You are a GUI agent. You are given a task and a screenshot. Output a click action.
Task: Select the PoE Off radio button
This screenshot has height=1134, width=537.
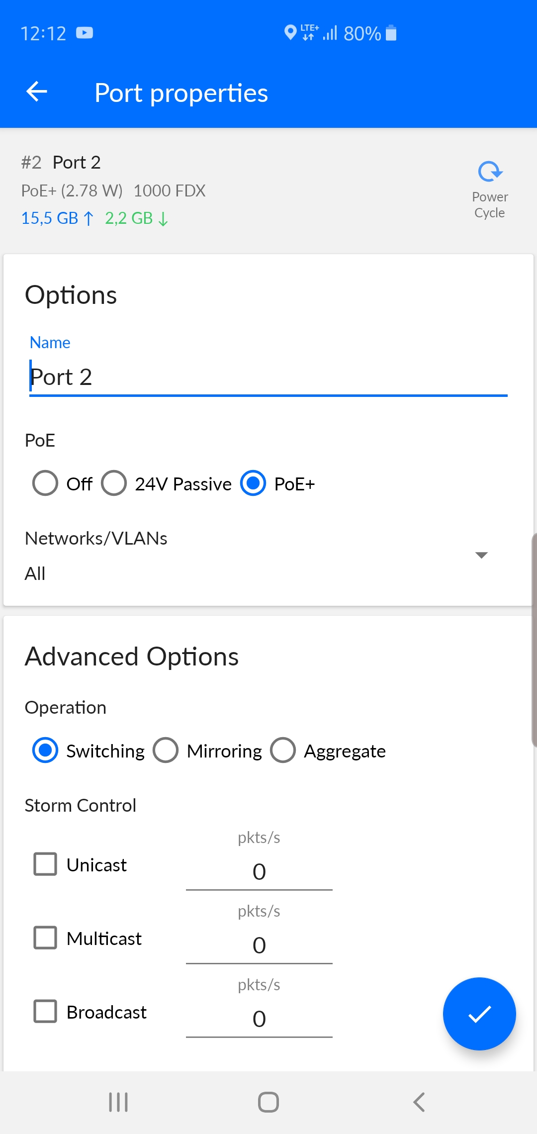click(x=45, y=483)
